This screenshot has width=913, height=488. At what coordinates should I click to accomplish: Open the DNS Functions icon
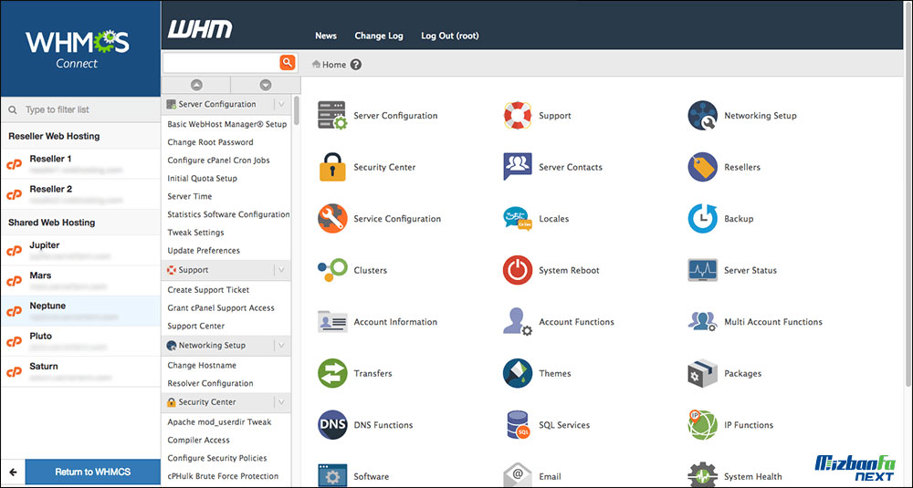coord(332,425)
